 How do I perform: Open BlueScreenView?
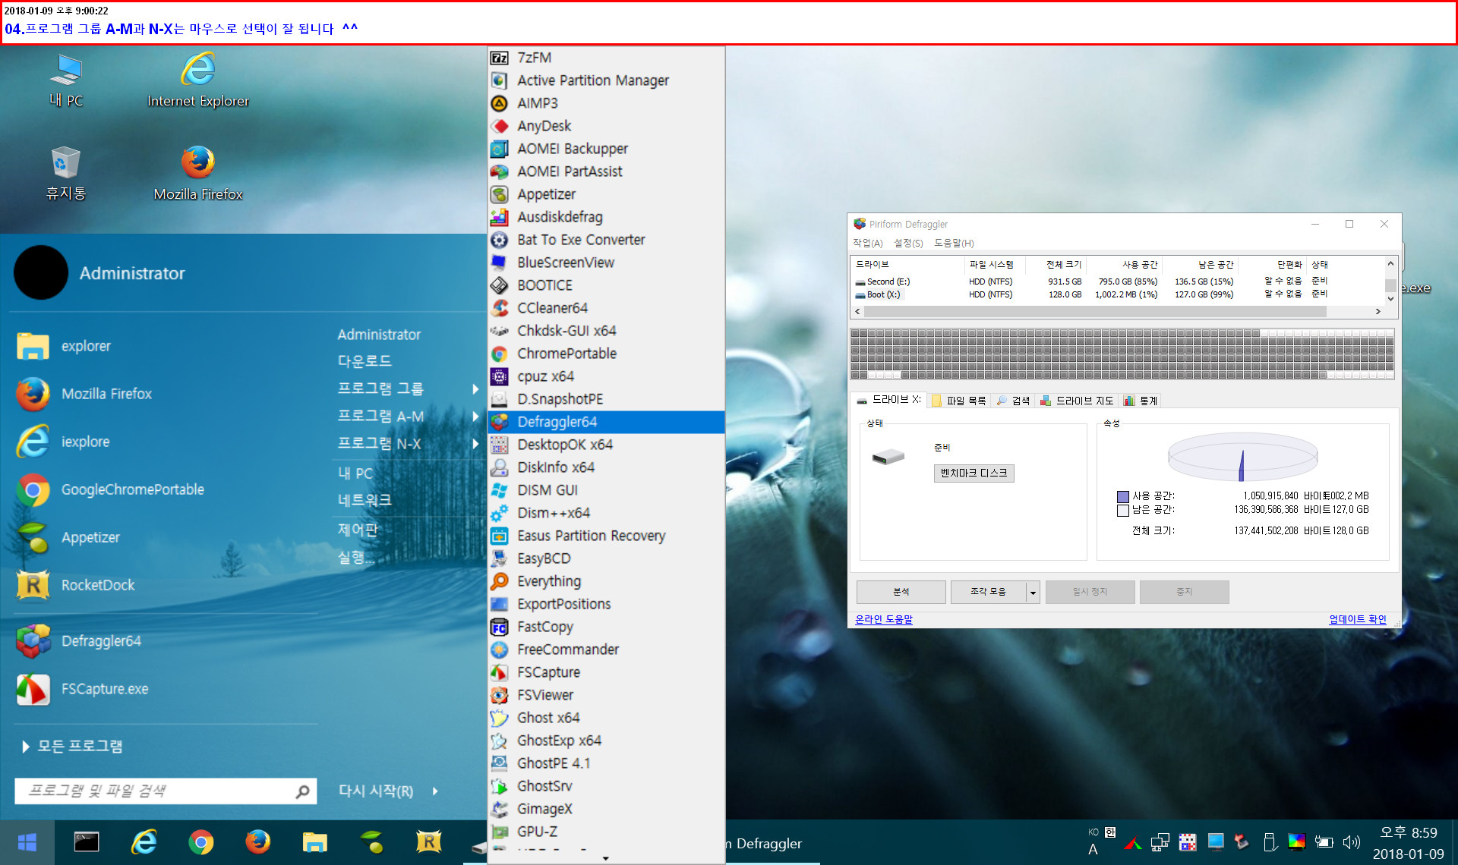tap(605, 263)
